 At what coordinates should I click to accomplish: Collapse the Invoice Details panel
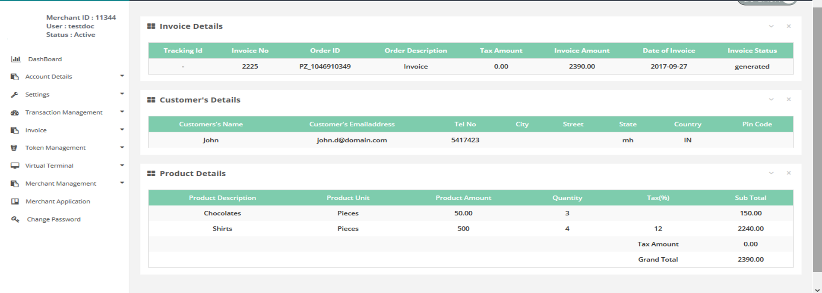[x=771, y=26]
